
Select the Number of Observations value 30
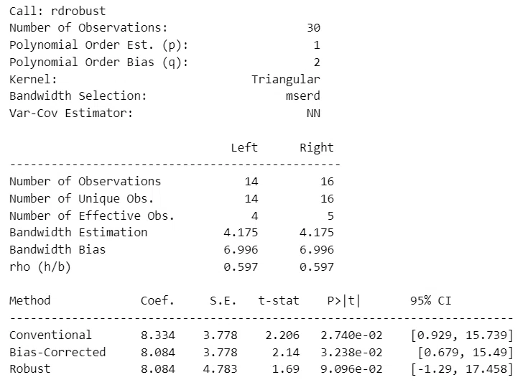tap(313, 27)
